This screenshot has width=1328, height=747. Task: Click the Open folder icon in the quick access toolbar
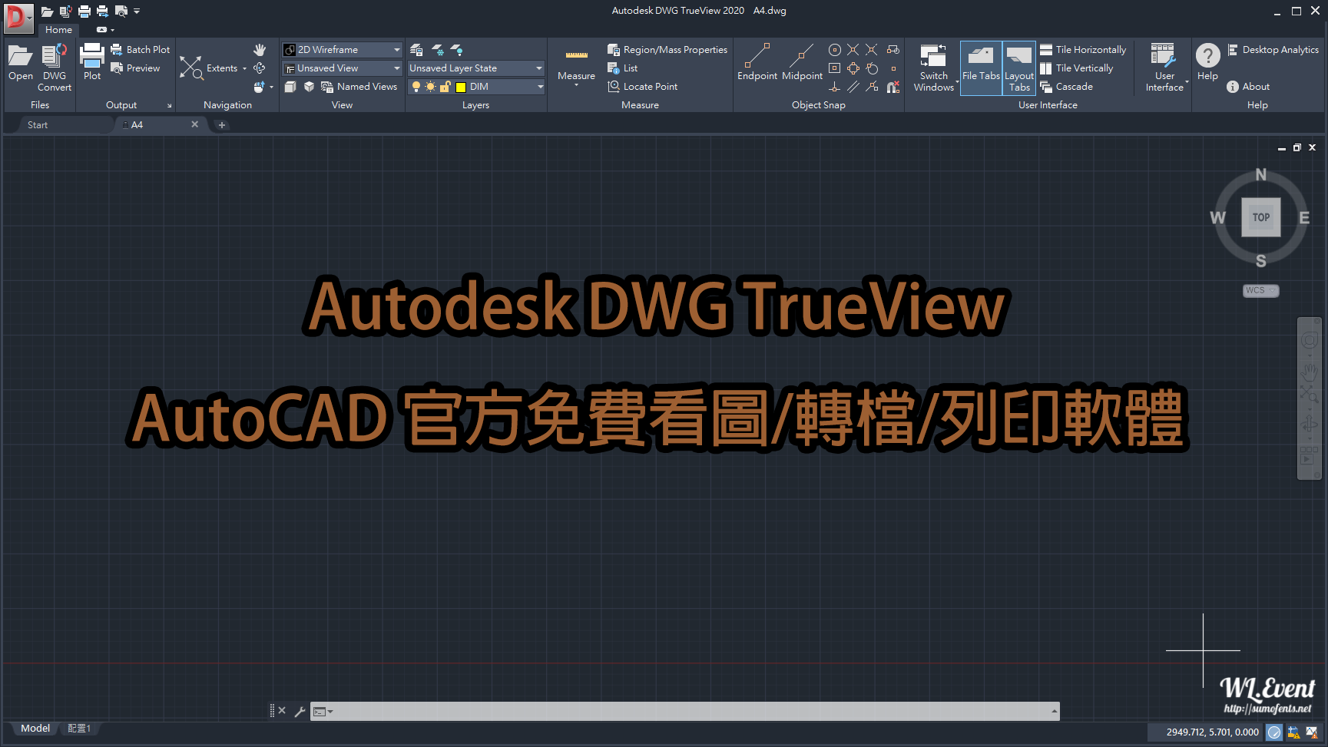(47, 12)
